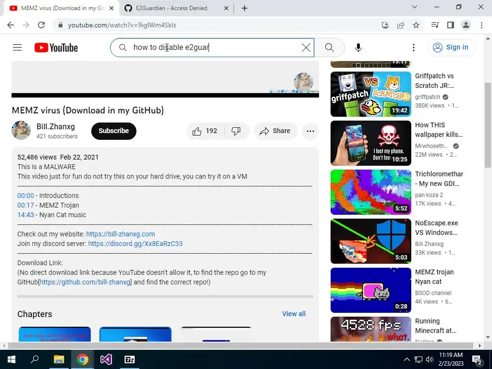Click the horizontal scrollbar at bottom

click(x=240, y=345)
